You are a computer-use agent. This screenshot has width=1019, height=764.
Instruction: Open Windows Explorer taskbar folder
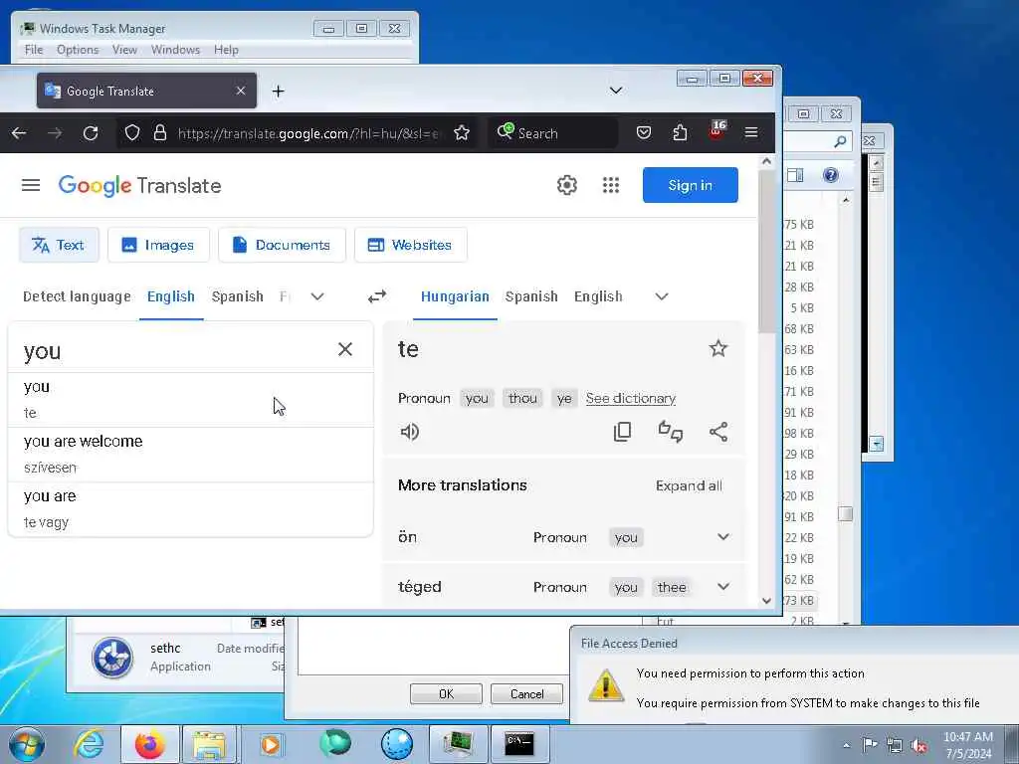[209, 744]
